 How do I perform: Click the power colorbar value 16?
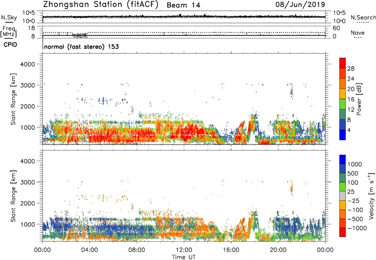pos(351,99)
